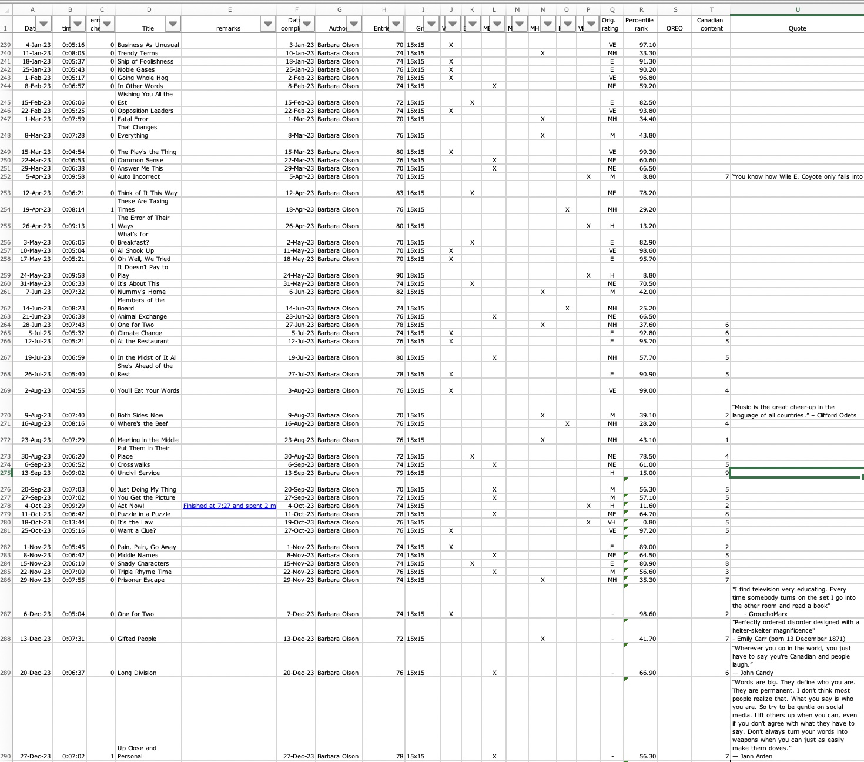This screenshot has height=762, width=864.
Task: Open the filter dropdown in column P
Action: (x=591, y=24)
